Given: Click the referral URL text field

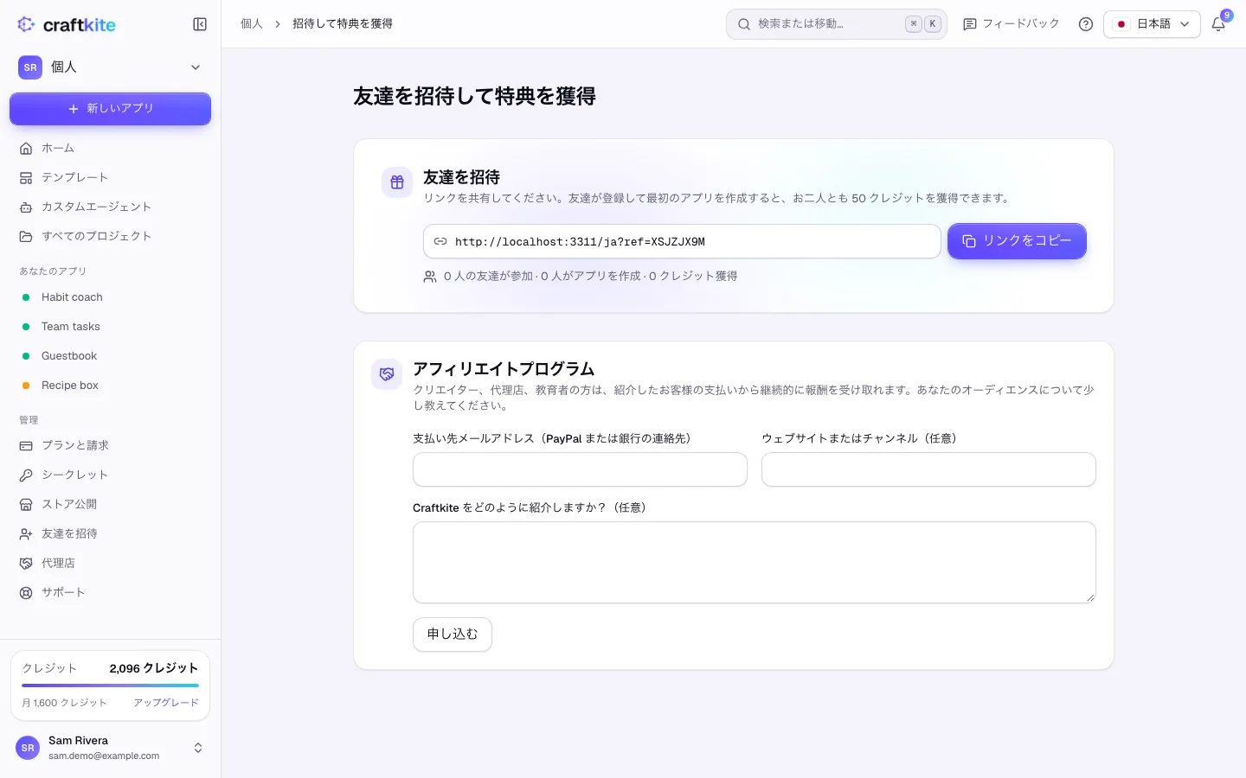Looking at the screenshot, I should tap(682, 241).
